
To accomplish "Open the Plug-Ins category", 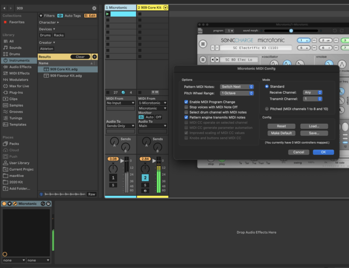I will coord(16,92).
